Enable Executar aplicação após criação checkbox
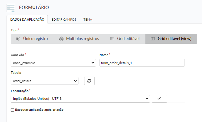The width and height of the screenshot is (202, 122). pyautogui.click(x=13, y=110)
